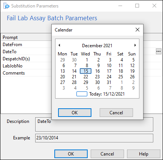Click the main dialog OK button
This screenshot has width=163, height=160.
[x=71, y=154]
